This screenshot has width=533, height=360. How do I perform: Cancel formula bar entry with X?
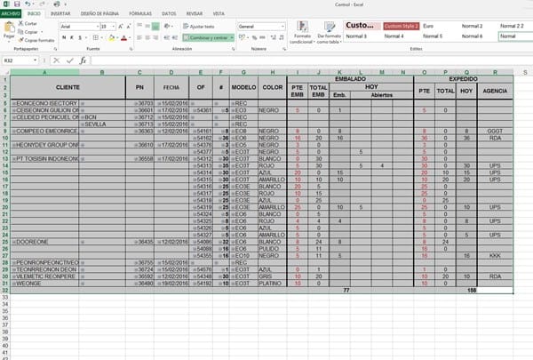(57, 60)
